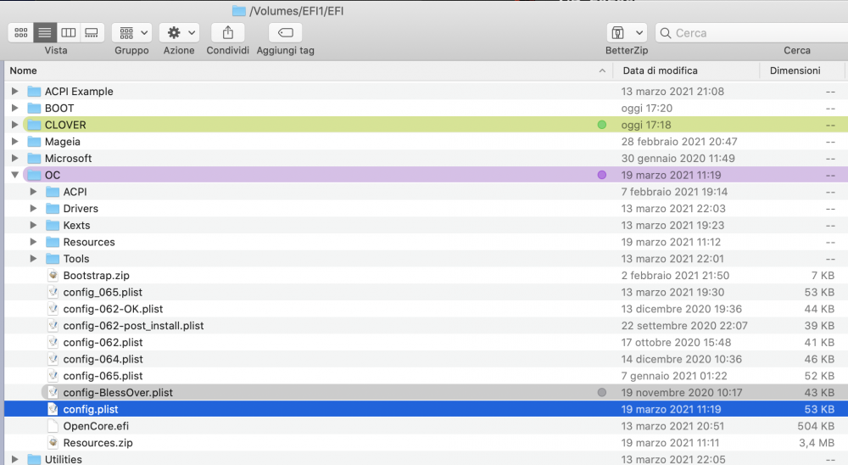Expand the Resources subfolder triangle
Viewport: 848px width, 465px height.
point(34,243)
